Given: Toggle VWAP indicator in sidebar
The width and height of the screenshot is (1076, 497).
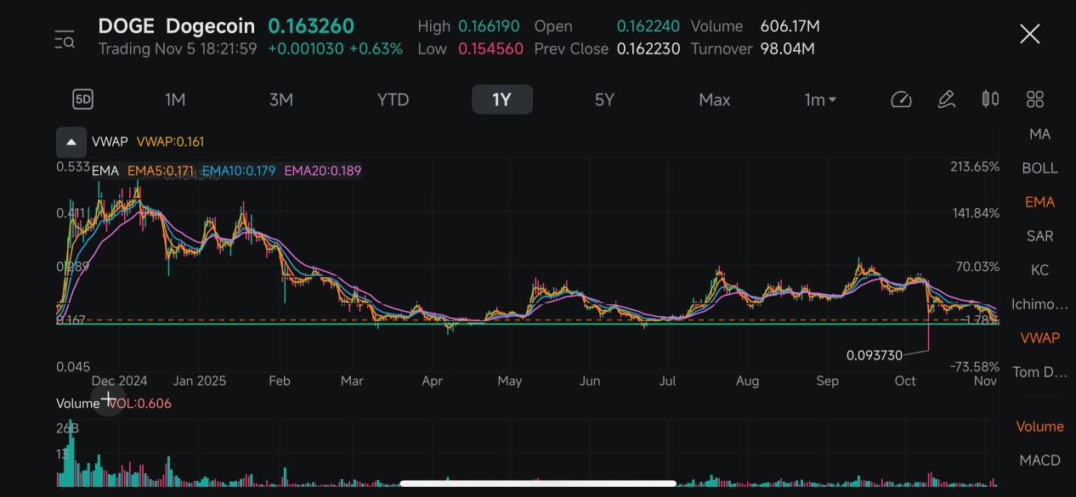Looking at the screenshot, I should [1039, 338].
